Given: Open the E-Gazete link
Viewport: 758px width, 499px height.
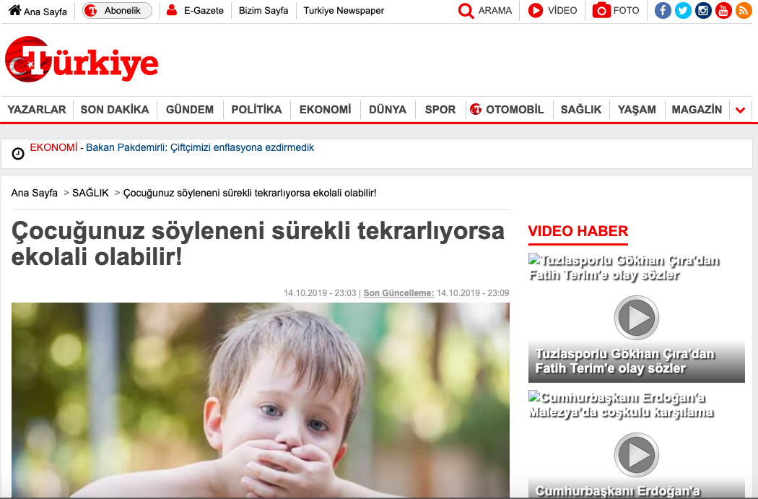Looking at the screenshot, I should tap(195, 11).
